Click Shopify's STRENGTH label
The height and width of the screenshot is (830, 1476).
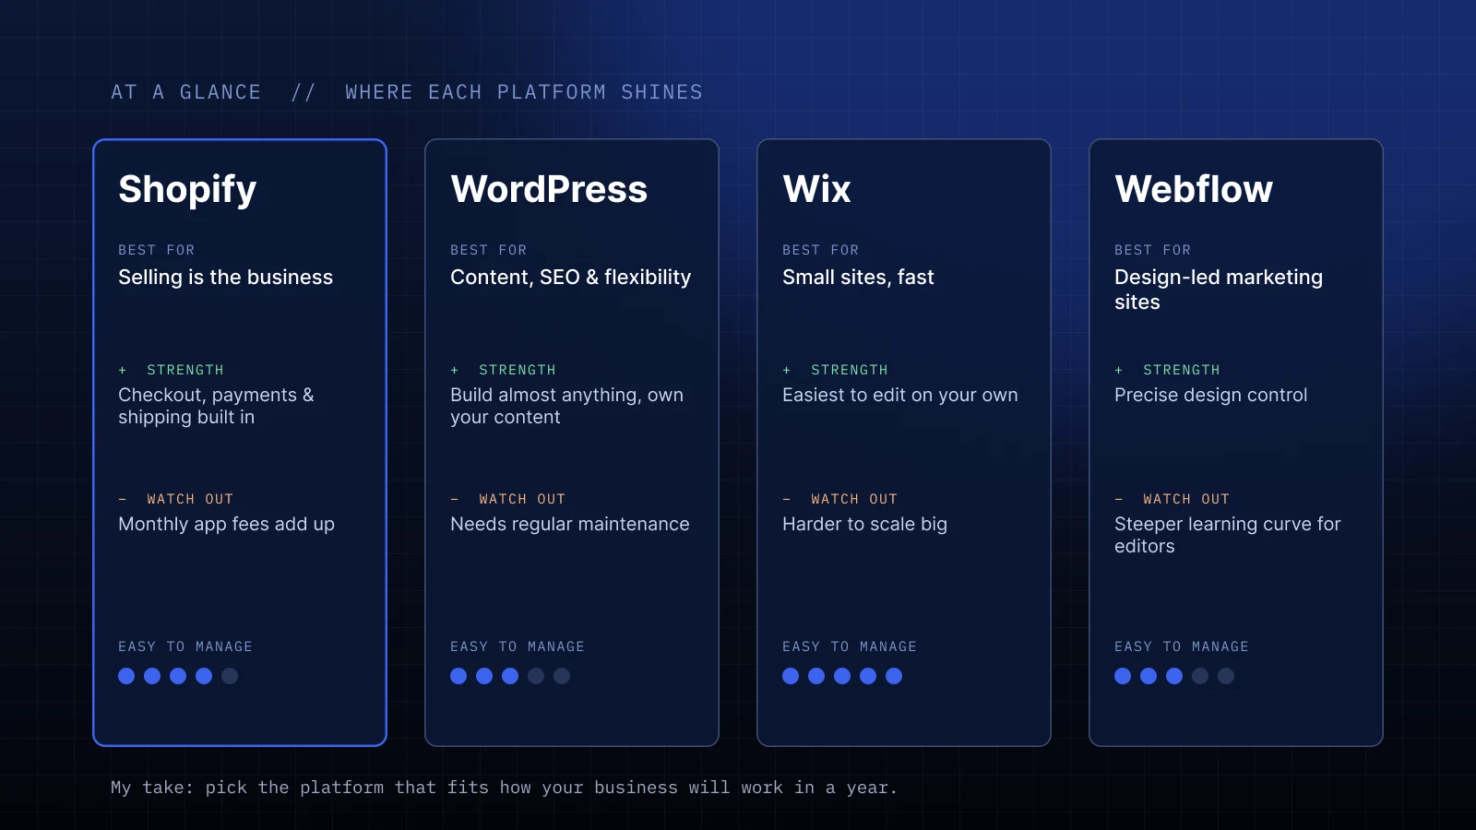[x=185, y=370]
